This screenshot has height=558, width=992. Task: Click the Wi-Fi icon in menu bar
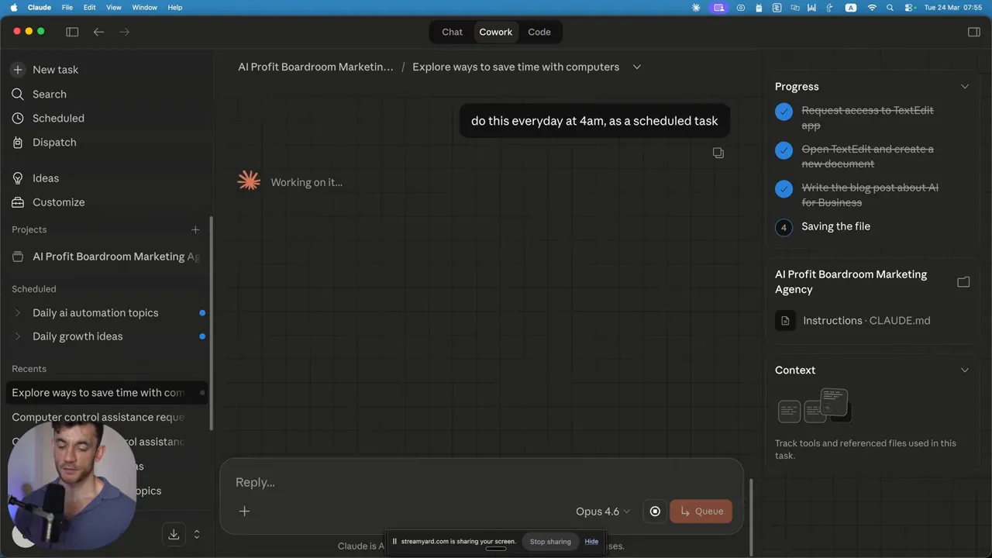871,7
